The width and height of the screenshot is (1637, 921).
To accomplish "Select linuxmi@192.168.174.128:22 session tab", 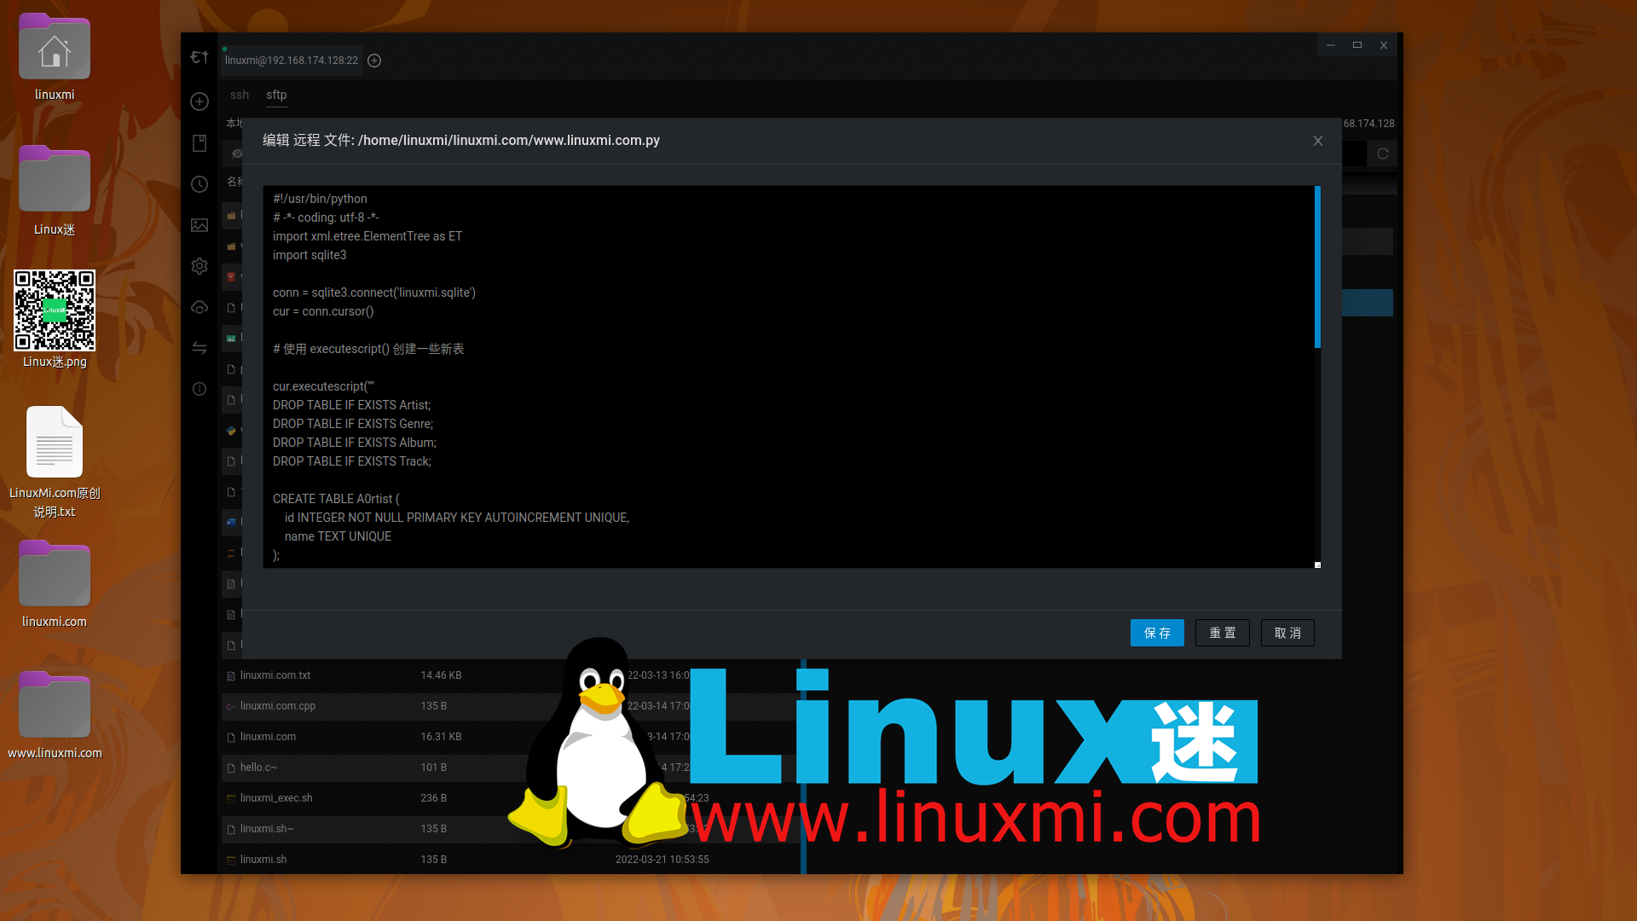I will pyautogui.click(x=292, y=61).
